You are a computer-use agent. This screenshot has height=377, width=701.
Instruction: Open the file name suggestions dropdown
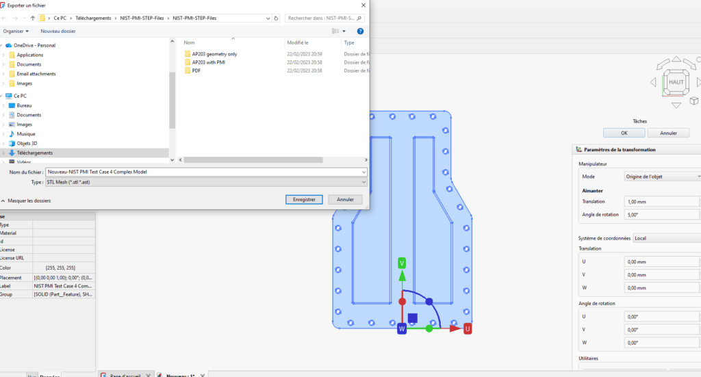click(x=364, y=172)
